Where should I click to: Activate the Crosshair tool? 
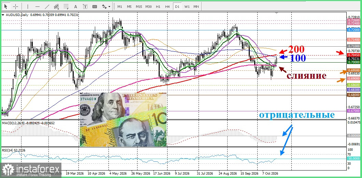15,6
